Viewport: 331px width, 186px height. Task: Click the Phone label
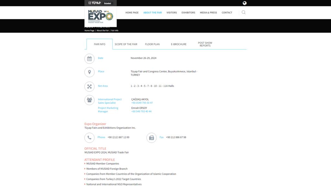(101, 137)
